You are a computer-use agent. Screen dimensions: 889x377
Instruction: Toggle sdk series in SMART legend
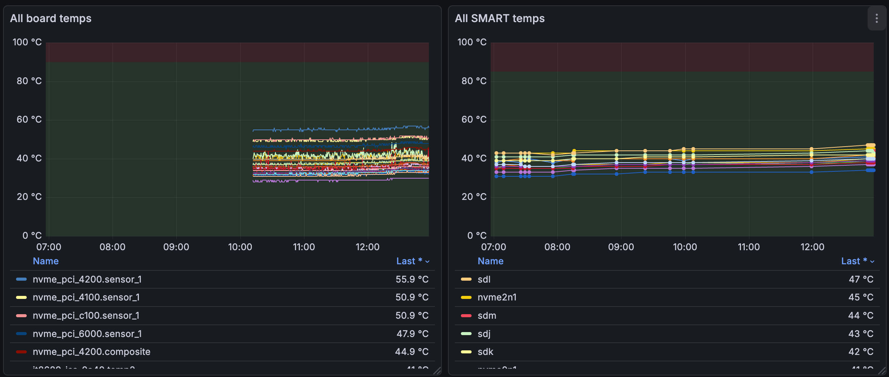pyautogui.click(x=485, y=352)
